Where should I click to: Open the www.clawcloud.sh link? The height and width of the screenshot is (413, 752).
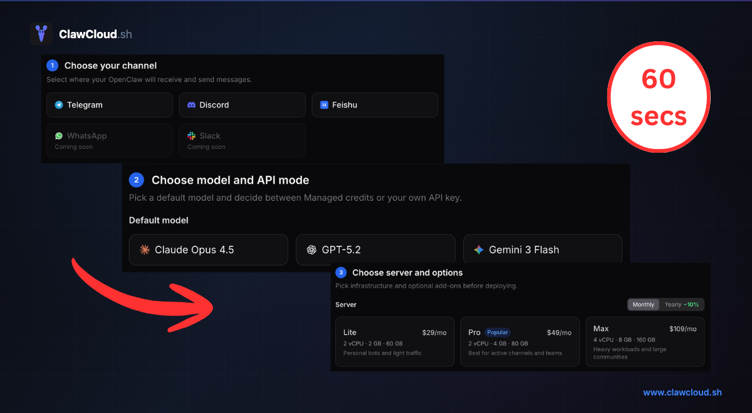(682, 392)
